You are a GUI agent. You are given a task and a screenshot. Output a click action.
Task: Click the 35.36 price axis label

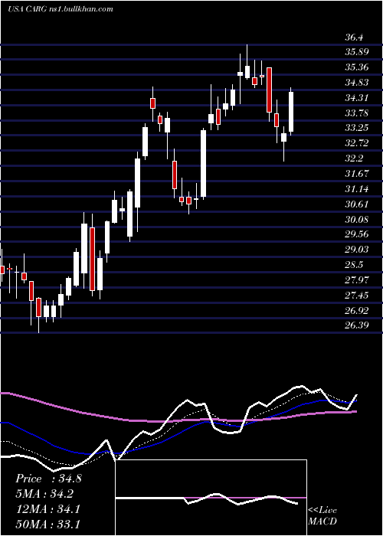pos(356,67)
